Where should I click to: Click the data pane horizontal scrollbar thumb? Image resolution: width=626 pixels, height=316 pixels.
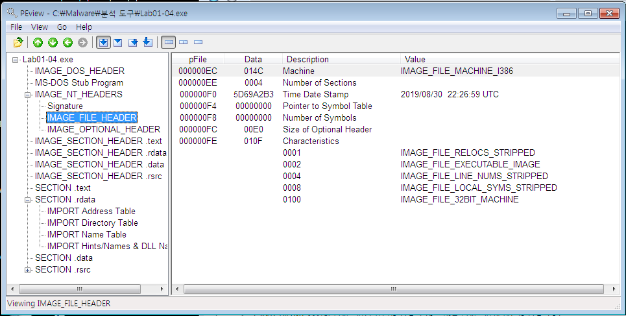pos(394,289)
